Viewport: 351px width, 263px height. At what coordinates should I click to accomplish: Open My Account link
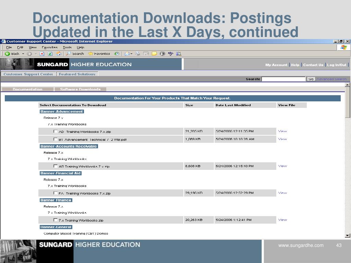tap(276, 65)
